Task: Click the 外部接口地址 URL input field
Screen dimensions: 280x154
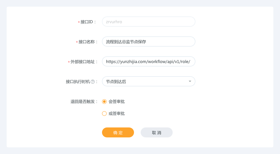Action: pos(149,61)
